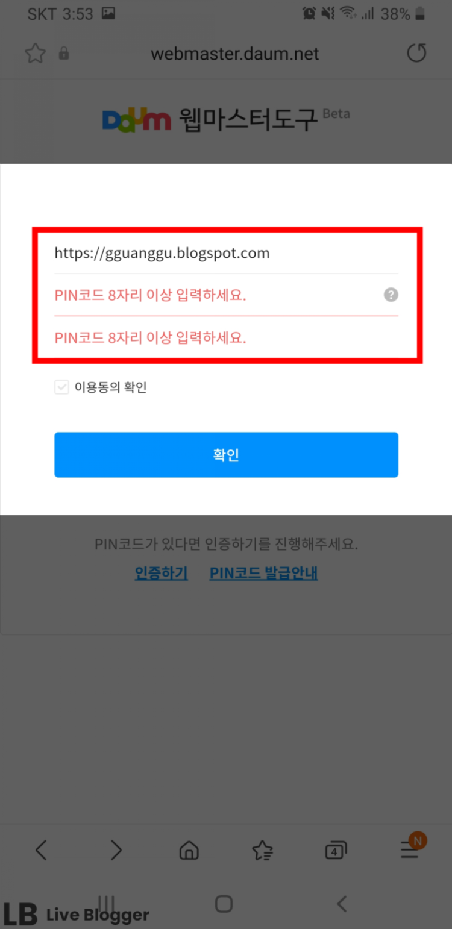
Task: Toggle the 이용동의 확인 checkbox
Action: 61,387
